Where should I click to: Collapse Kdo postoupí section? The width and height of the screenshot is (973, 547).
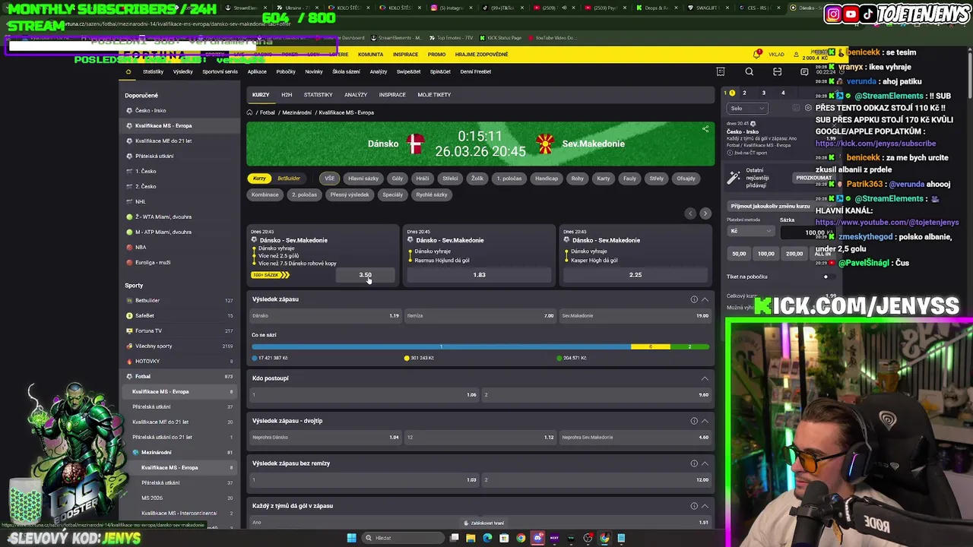click(705, 378)
